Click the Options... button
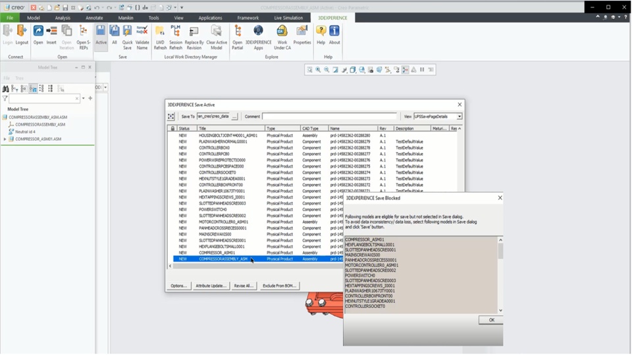632x355 pixels. (178, 286)
